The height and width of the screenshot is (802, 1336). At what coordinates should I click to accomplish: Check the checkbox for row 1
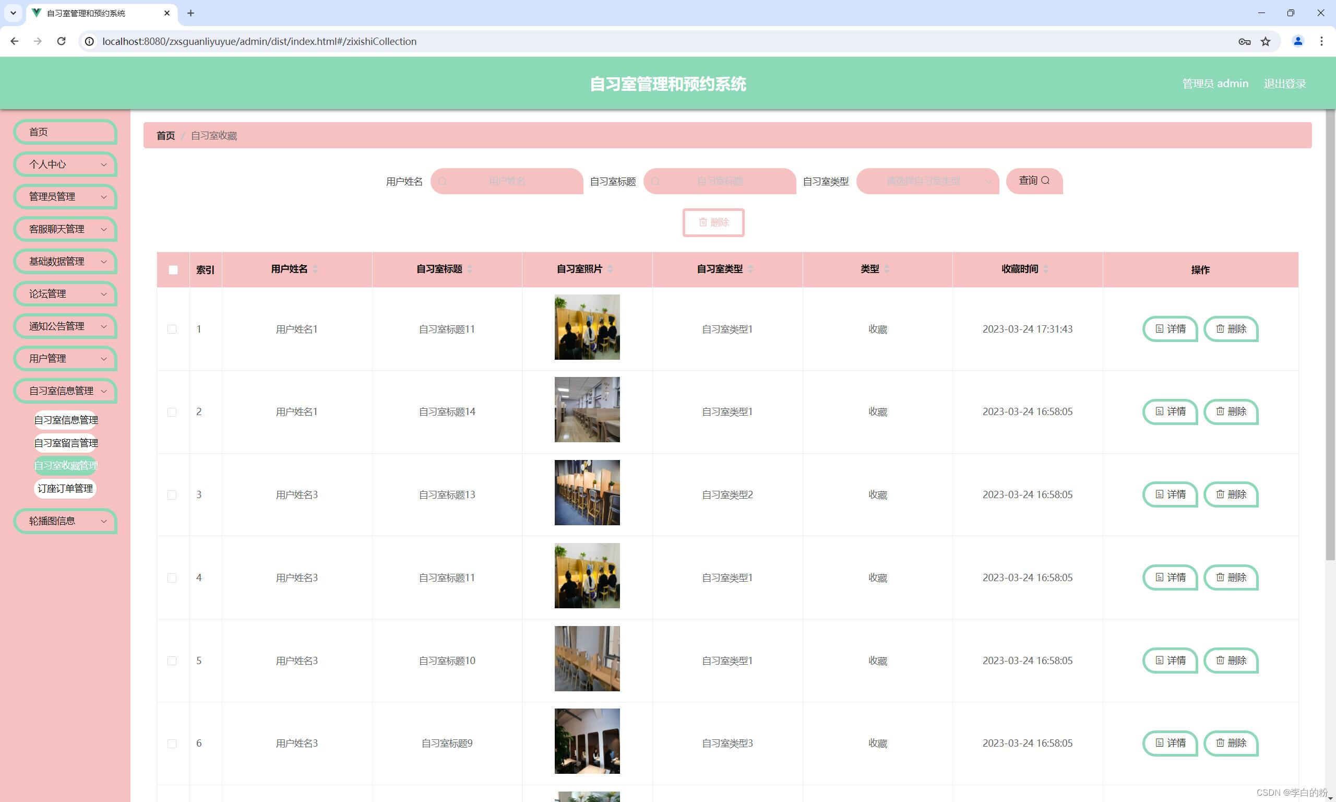[x=172, y=329]
